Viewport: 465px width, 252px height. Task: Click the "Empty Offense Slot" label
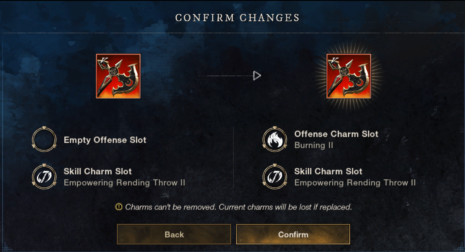coord(105,140)
